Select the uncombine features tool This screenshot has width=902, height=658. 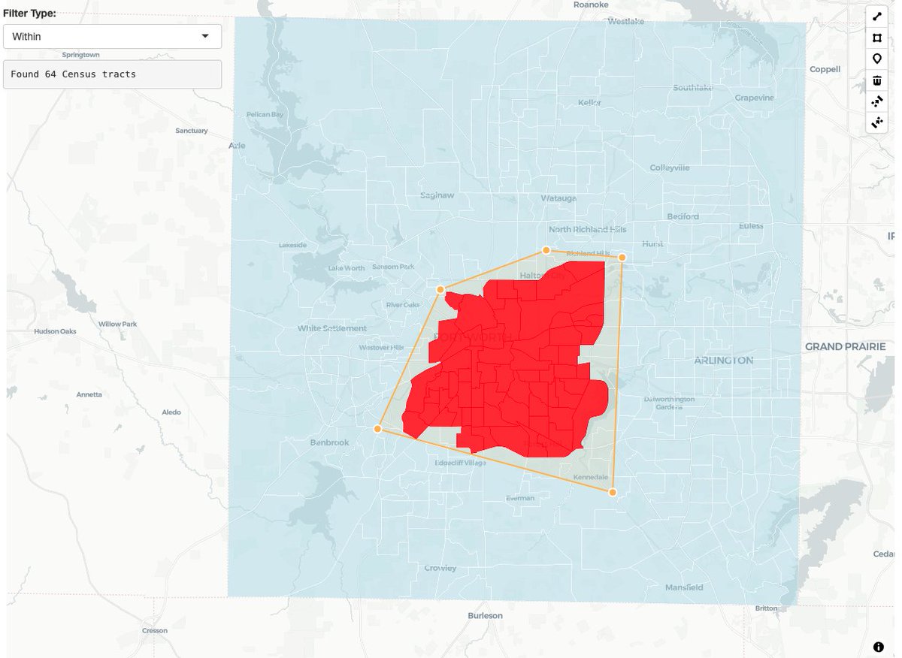click(x=876, y=122)
